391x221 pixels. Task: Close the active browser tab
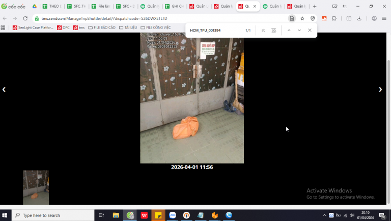point(255,6)
